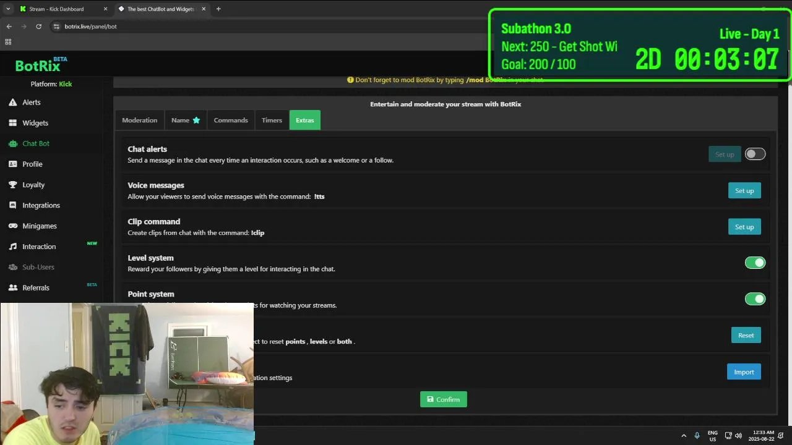Open the volume tray icon
The image size is (792, 445).
tap(738, 436)
